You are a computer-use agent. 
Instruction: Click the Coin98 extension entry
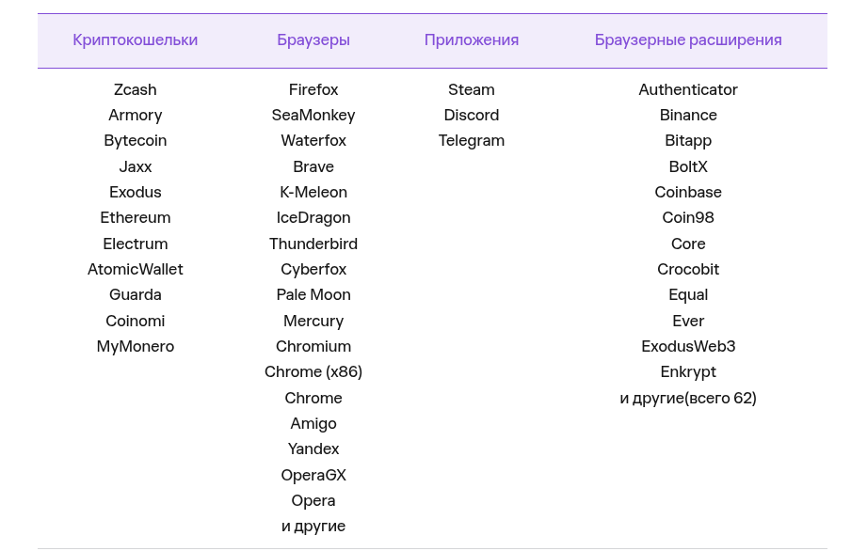688,217
